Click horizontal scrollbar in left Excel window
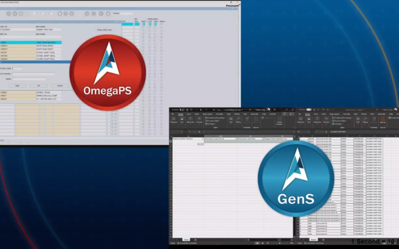Screen dimensions: 399x249 pyautogui.click(x=269, y=240)
